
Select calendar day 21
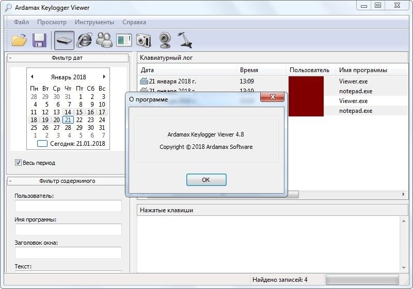pyautogui.click(x=68, y=120)
